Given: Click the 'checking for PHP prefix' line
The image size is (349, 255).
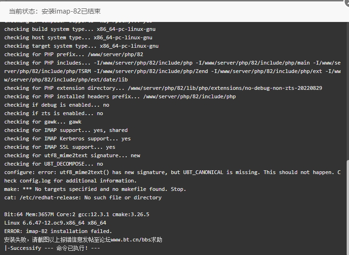Looking at the screenshot, I should pos(73,55).
